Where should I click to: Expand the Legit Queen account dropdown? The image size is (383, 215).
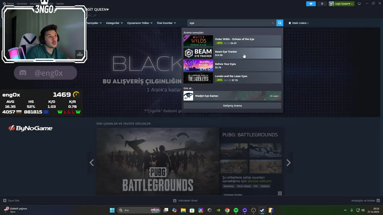pos(341,4)
